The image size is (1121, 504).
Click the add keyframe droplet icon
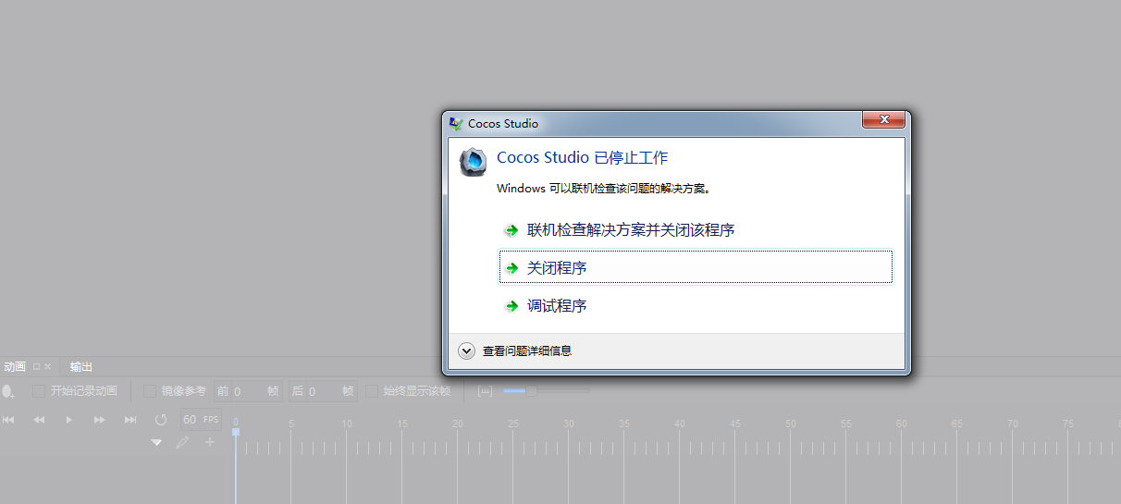(x=8, y=391)
